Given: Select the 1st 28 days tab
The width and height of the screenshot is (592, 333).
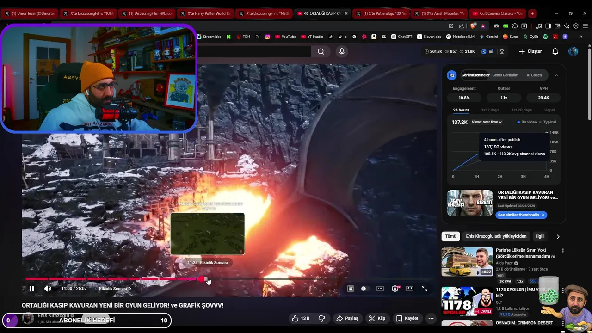Looking at the screenshot, I should click(x=522, y=110).
